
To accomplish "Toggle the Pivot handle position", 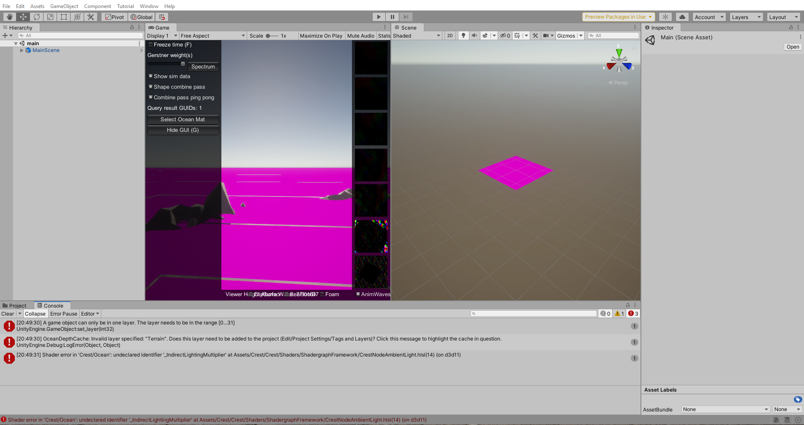I will point(114,17).
